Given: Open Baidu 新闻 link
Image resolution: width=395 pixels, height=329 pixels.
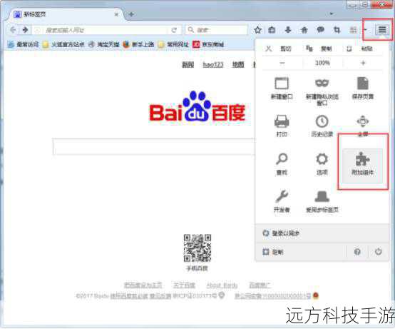Looking at the screenshot, I should point(188,64).
